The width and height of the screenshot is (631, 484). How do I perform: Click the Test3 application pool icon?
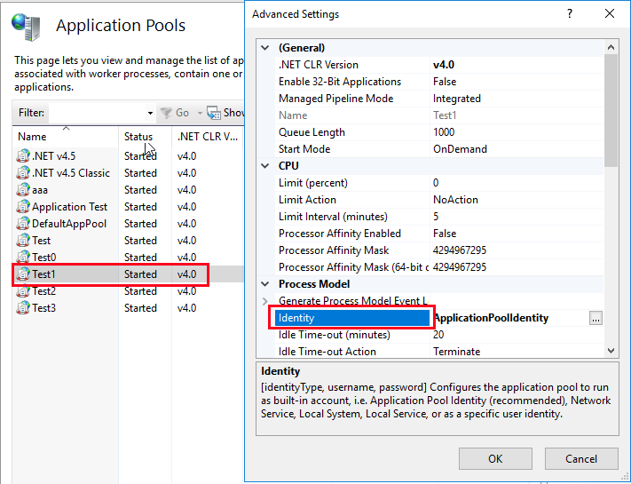[x=23, y=308]
